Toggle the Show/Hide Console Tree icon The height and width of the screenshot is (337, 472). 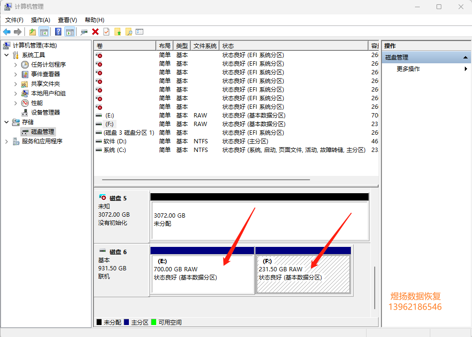pyautogui.click(x=44, y=32)
